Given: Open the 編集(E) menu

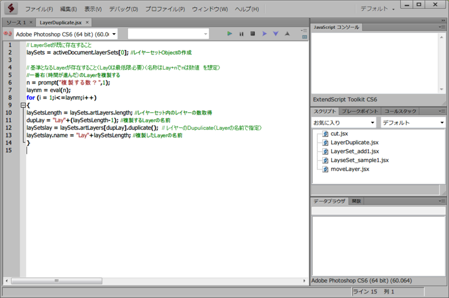Looking at the screenshot, I should (x=68, y=9).
